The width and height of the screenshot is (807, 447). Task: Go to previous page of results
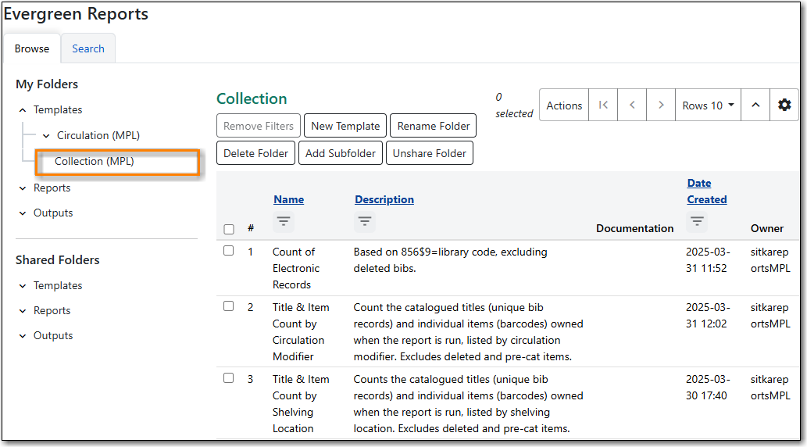pyautogui.click(x=632, y=105)
